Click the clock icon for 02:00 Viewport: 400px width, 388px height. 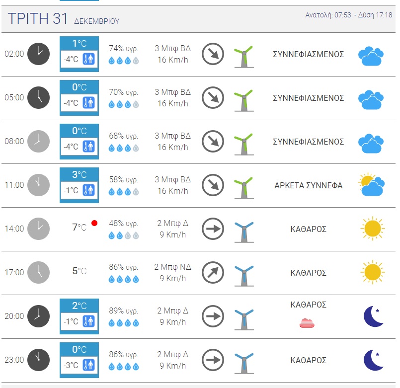pos(39,54)
